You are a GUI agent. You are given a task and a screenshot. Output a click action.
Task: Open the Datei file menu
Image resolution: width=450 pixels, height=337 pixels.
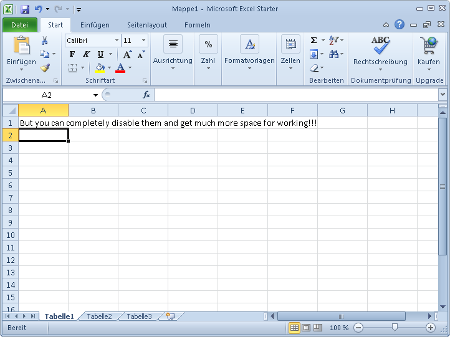click(19, 25)
